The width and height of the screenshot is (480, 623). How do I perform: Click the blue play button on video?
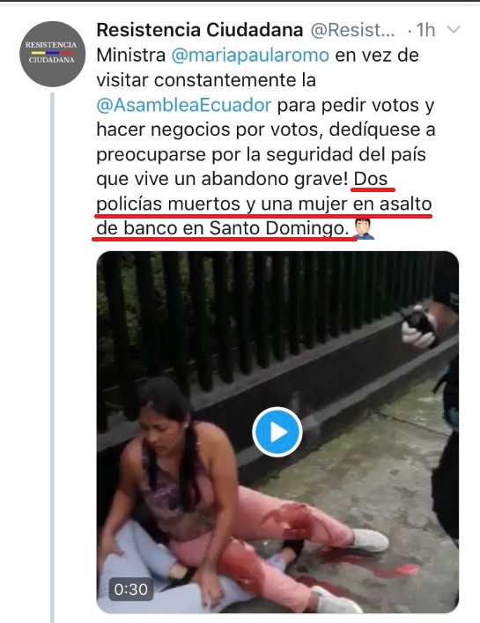coord(277,432)
